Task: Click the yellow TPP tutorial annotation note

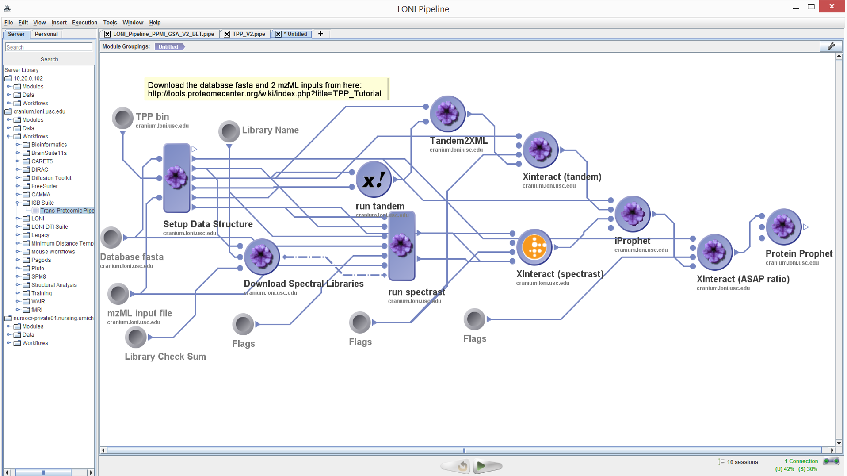Action: pos(267,89)
